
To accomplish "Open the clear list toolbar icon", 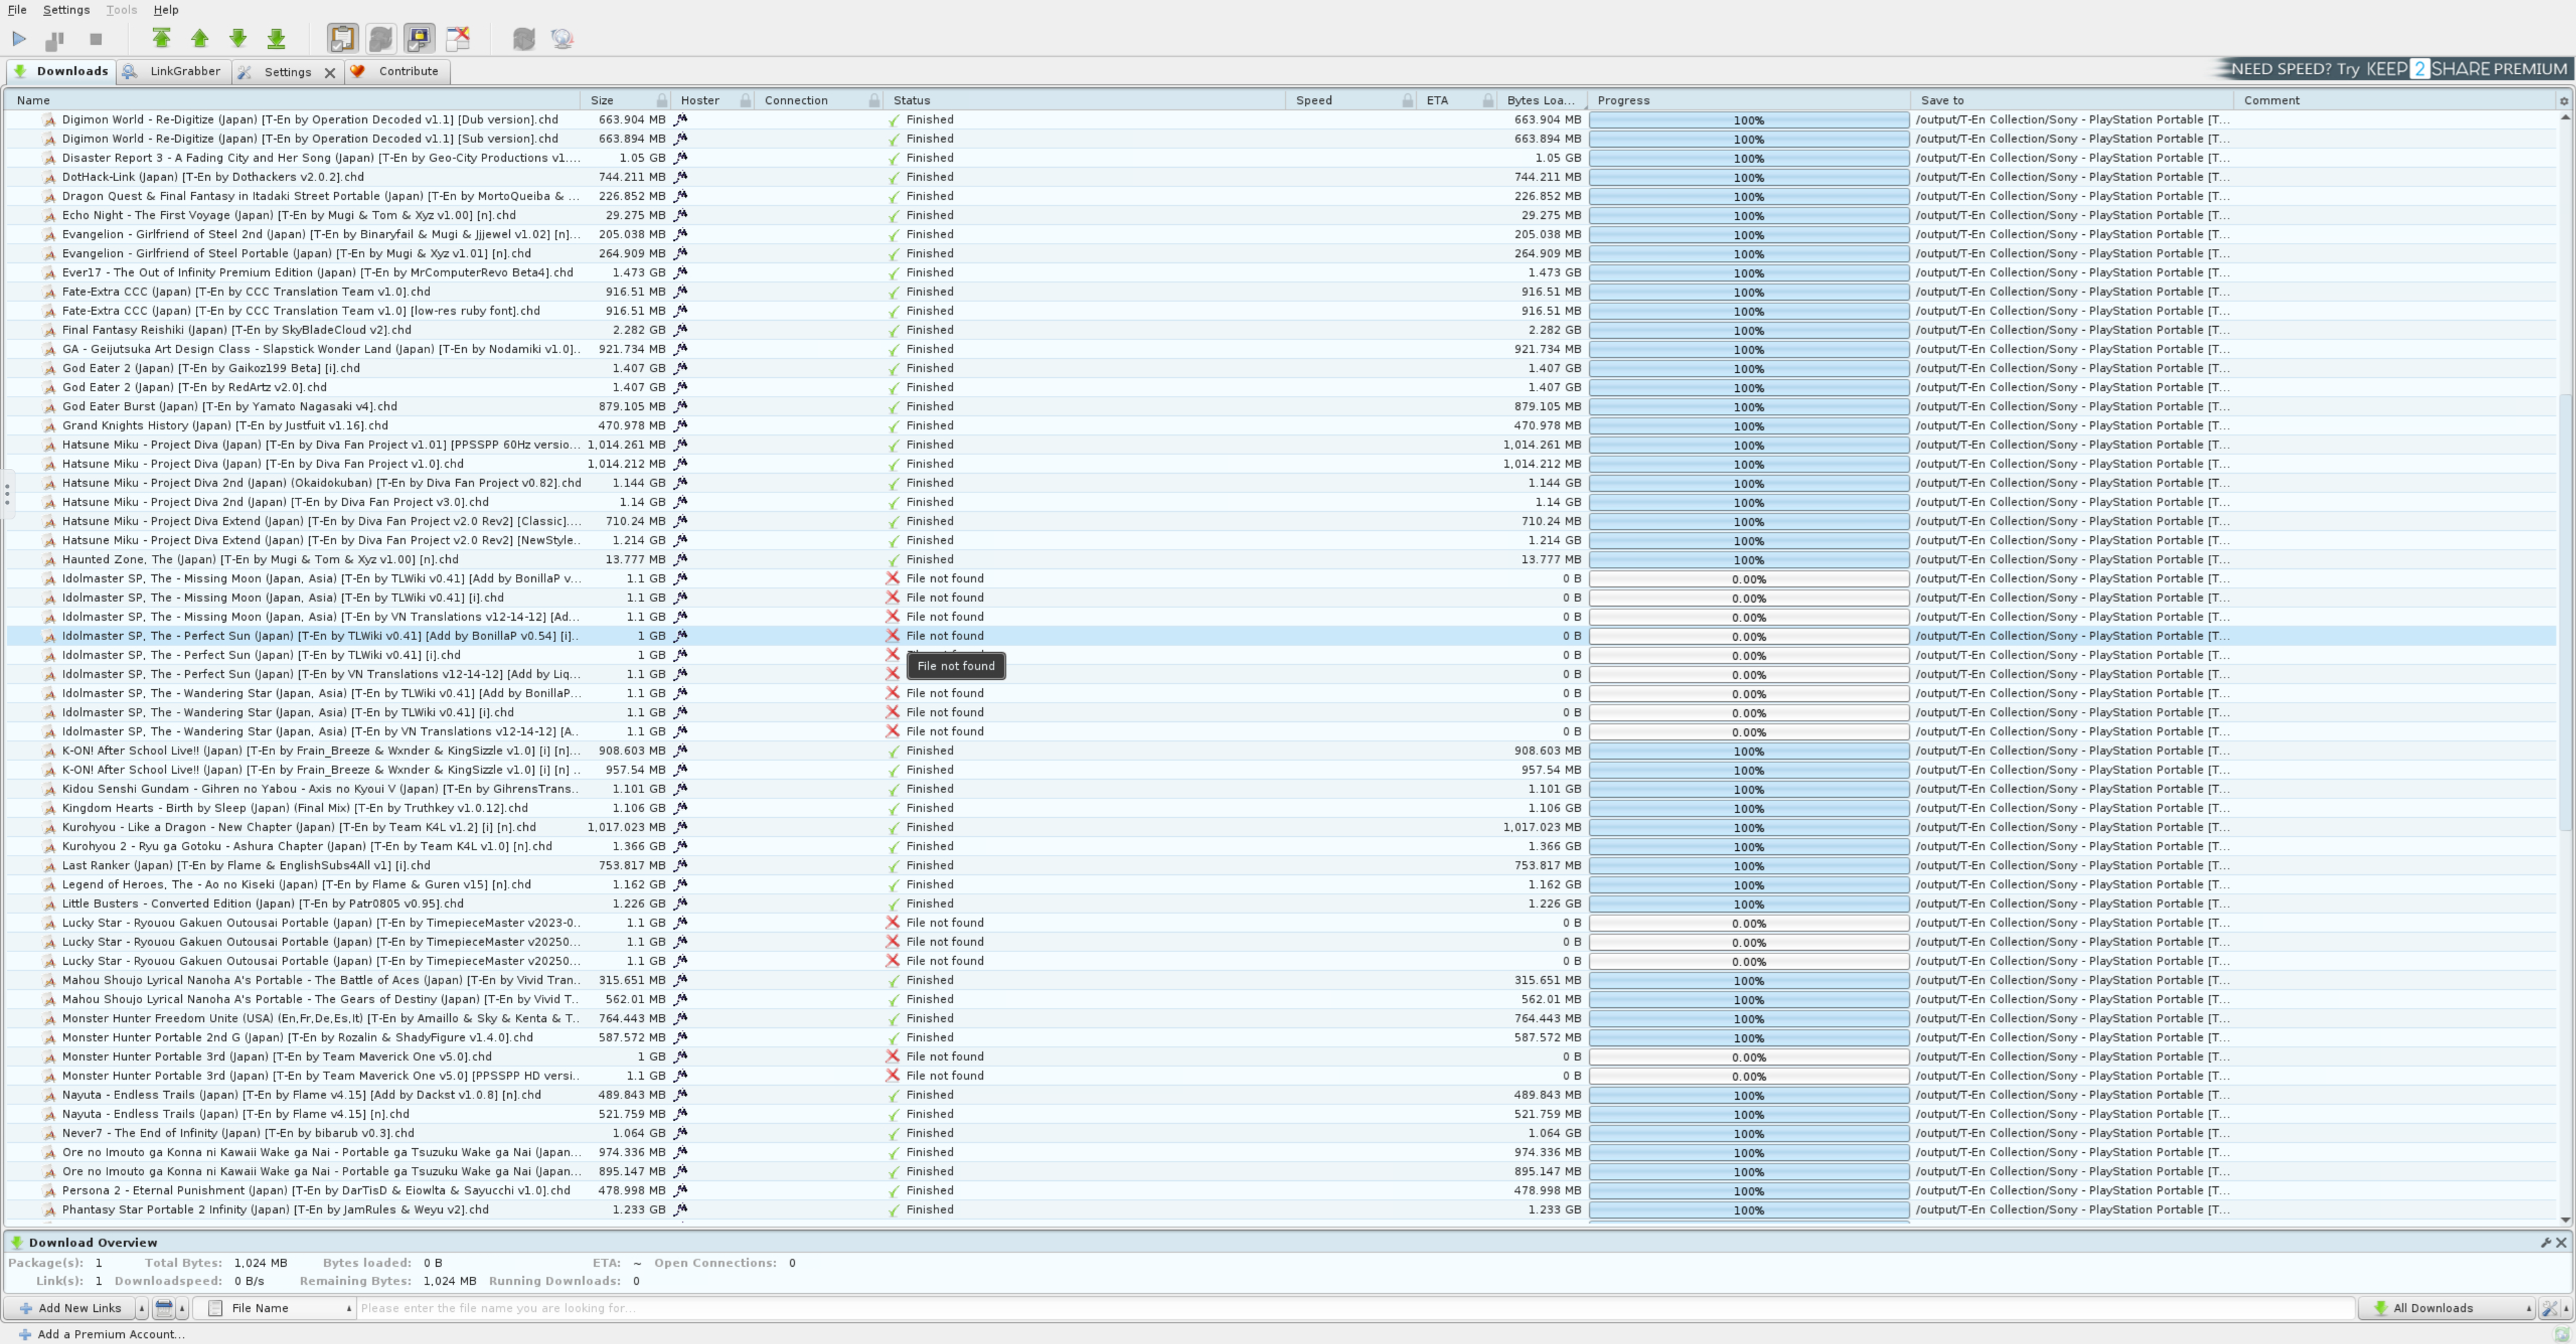I will (458, 39).
